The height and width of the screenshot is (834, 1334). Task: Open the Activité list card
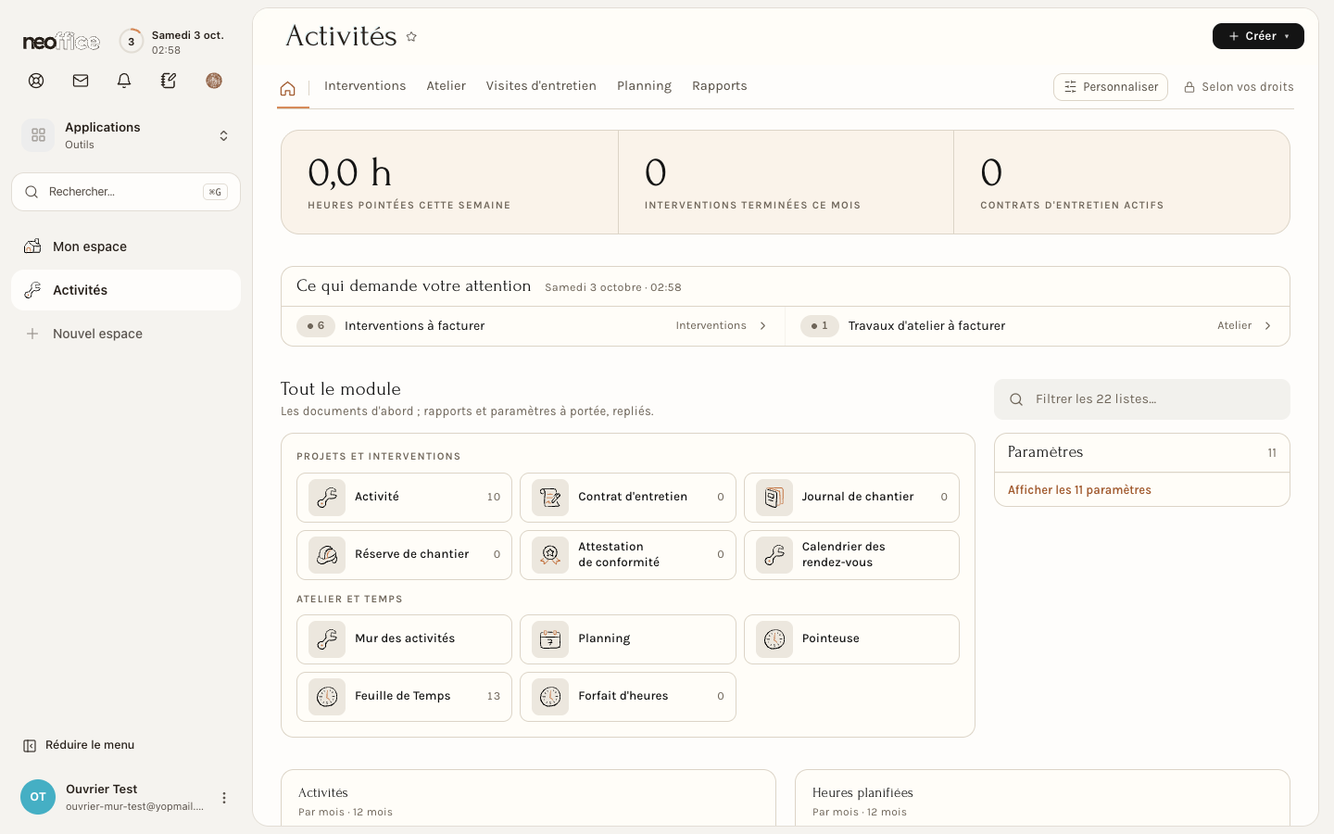404,498
